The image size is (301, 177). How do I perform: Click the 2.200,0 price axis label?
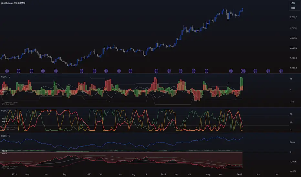294,38
